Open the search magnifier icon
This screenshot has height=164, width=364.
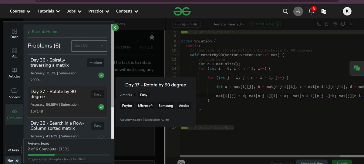(285, 11)
